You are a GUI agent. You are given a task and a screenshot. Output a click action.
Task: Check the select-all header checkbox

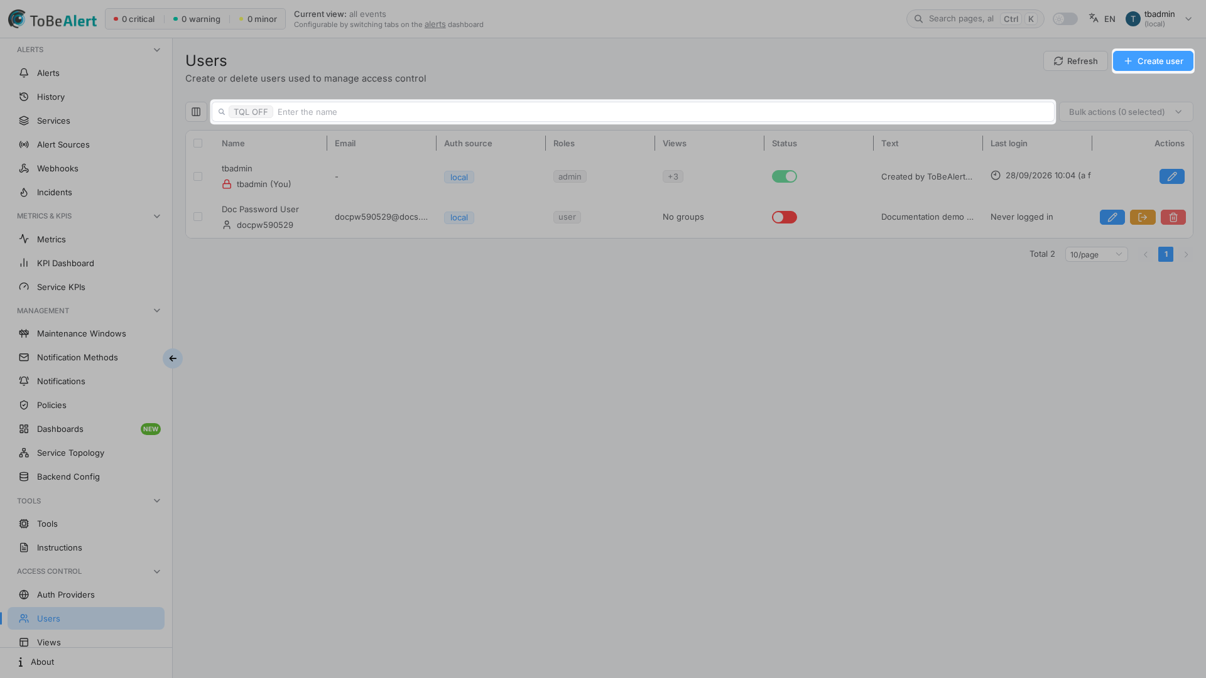pos(198,143)
